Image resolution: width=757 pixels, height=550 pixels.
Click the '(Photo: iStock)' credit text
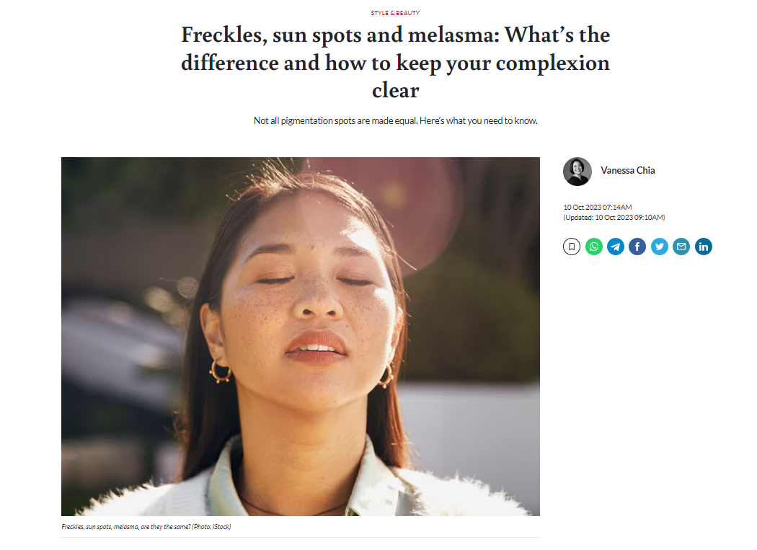pyautogui.click(x=211, y=527)
